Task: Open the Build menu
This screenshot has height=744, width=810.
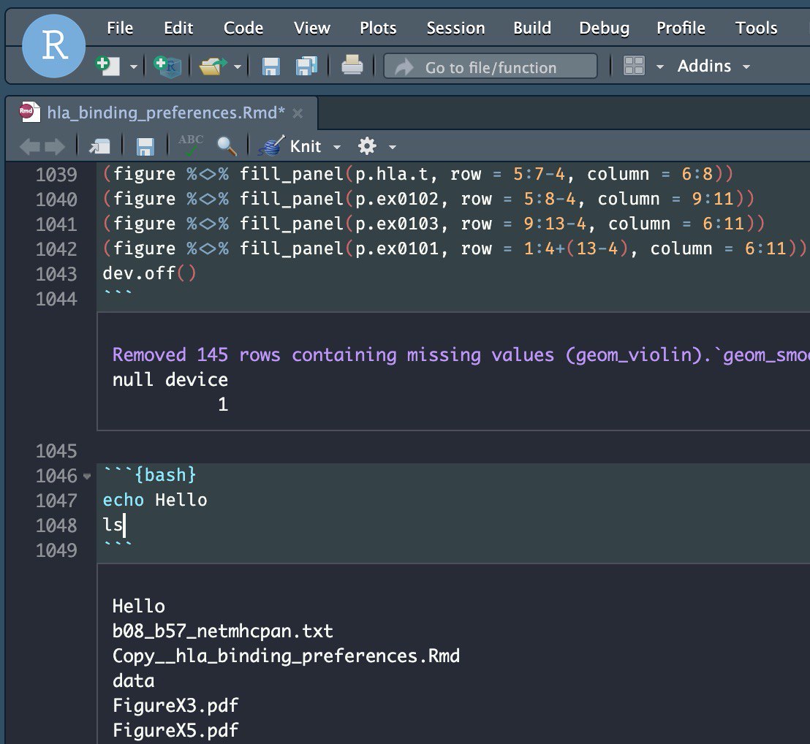Action: coord(532,28)
